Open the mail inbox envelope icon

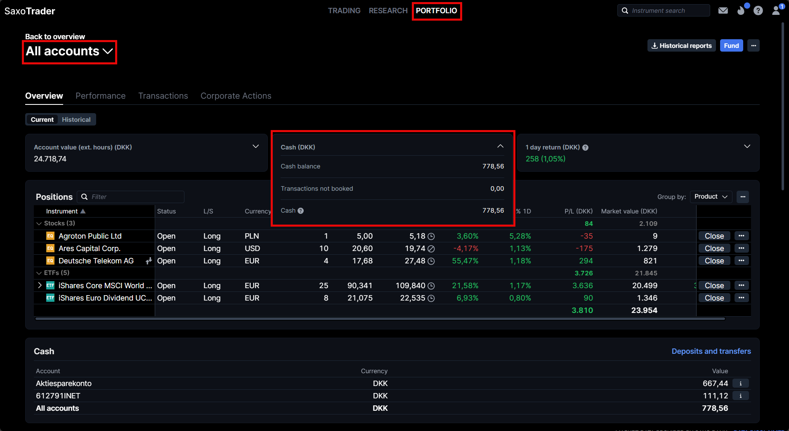coord(723,11)
